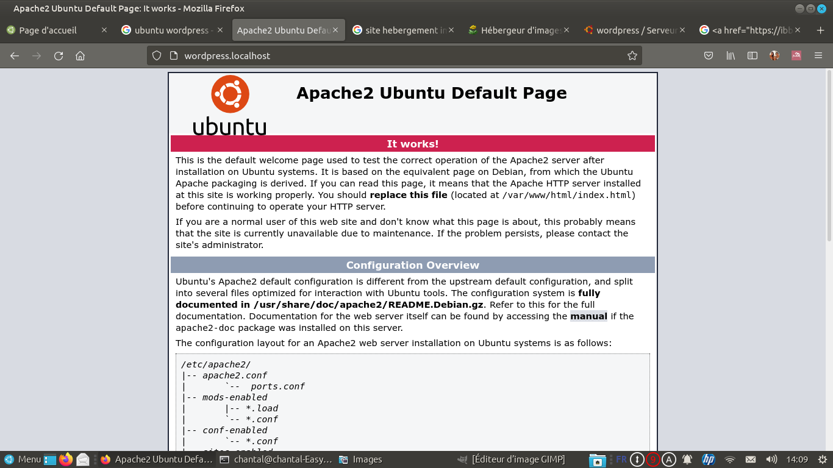Viewport: 833px width, 468px height.
Task: Open the Library bookmarks and history icon
Action: 731,55
